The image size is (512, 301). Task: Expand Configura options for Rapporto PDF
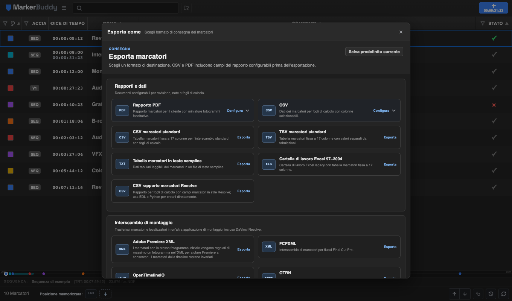(x=238, y=111)
